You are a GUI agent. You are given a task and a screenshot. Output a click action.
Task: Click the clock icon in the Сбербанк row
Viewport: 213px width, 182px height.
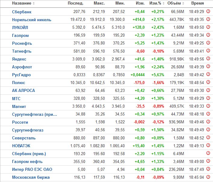(x=208, y=11)
